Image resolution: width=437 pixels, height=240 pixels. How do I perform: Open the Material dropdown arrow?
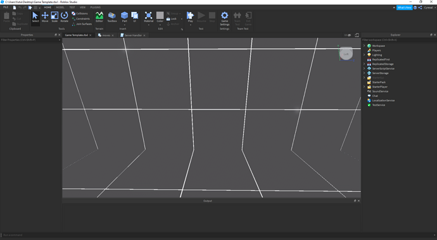coord(149,25)
